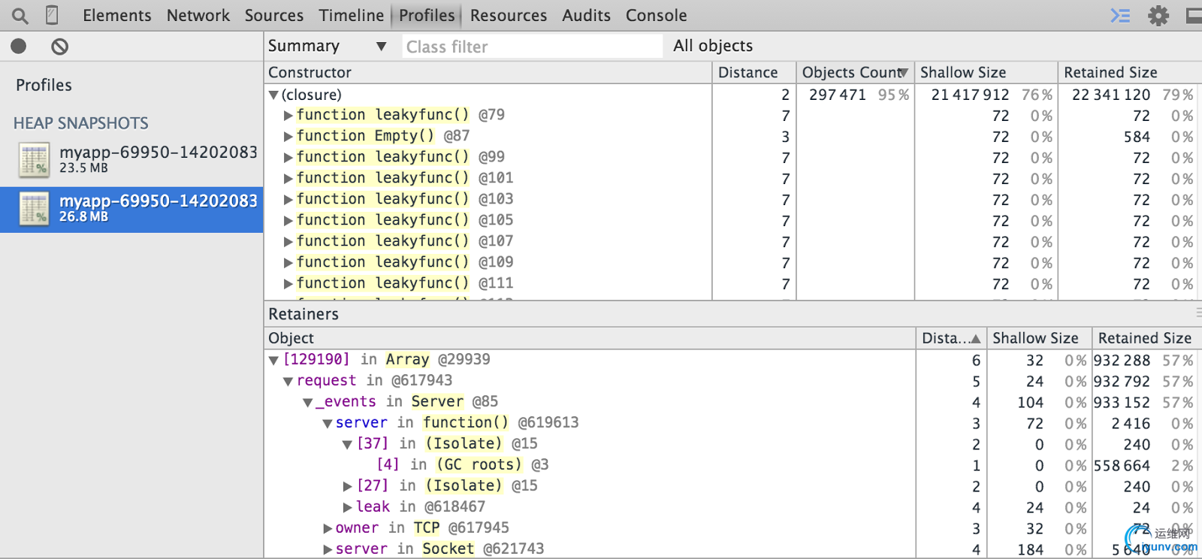Expand owner in TCP @617945

pyautogui.click(x=328, y=528)
